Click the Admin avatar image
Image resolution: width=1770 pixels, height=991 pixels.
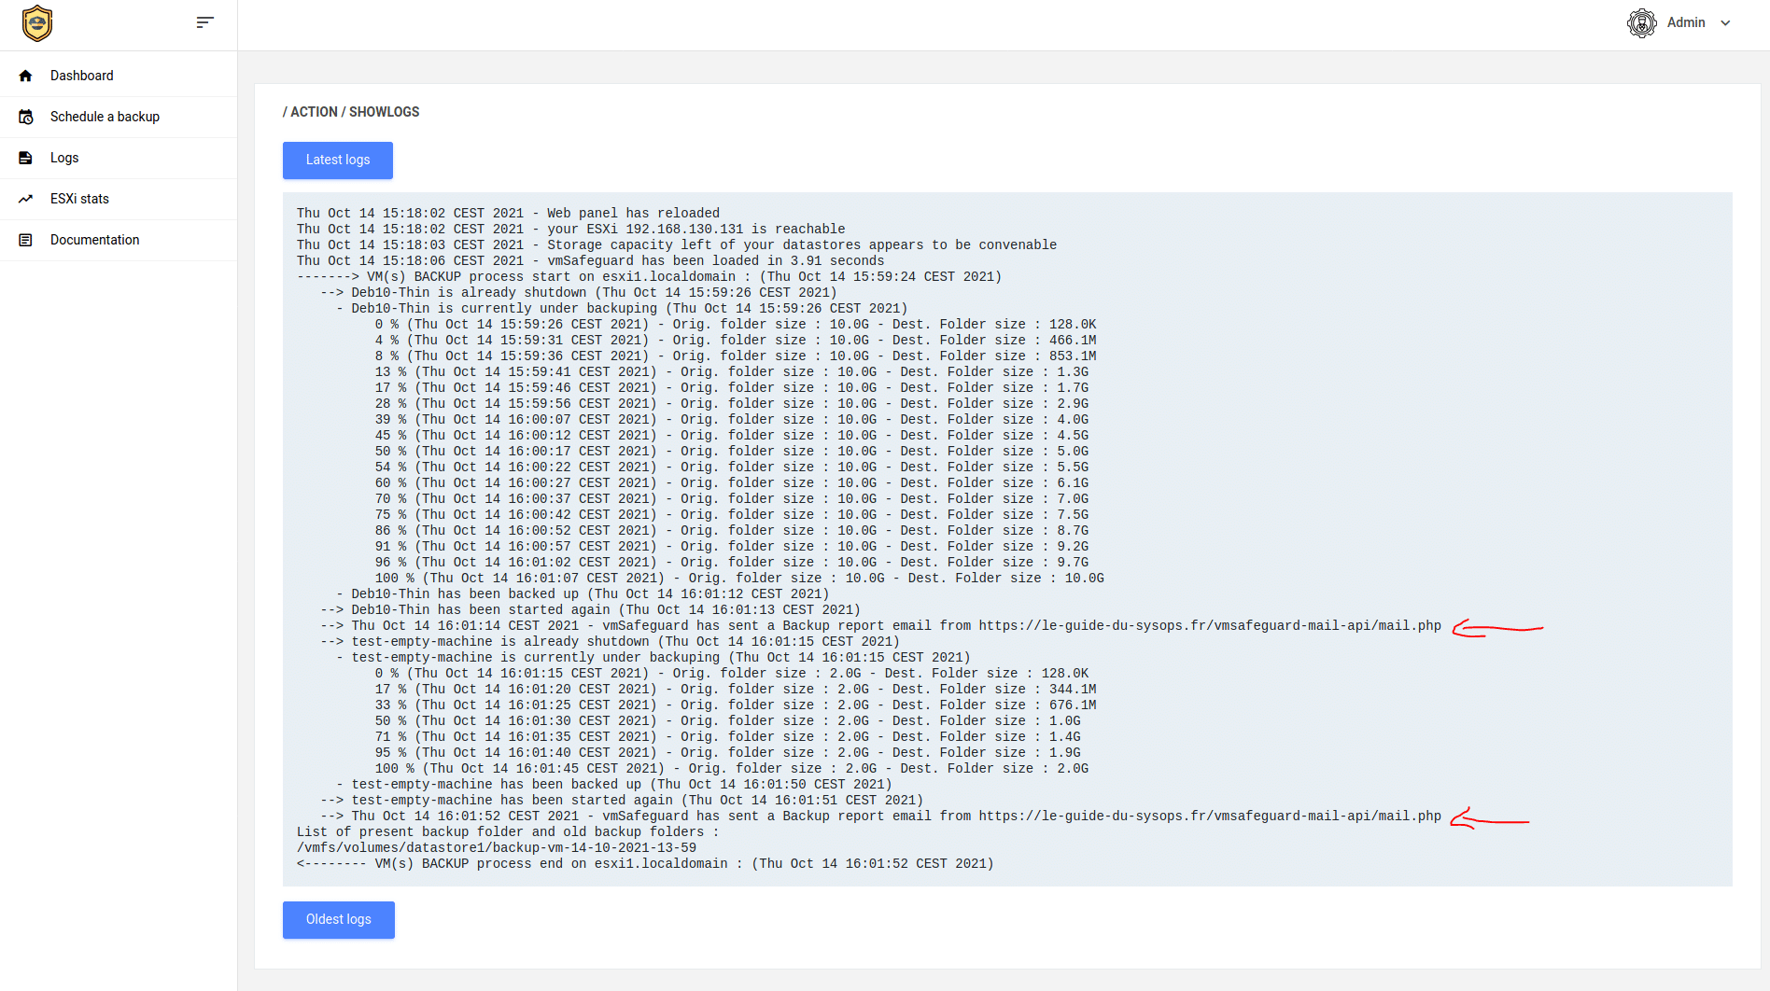point(1641,22)
